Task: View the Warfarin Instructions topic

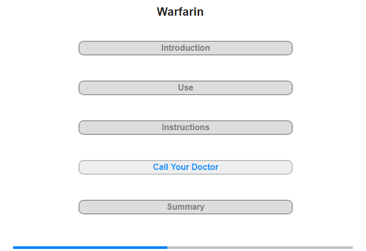Action: (185, 128)
